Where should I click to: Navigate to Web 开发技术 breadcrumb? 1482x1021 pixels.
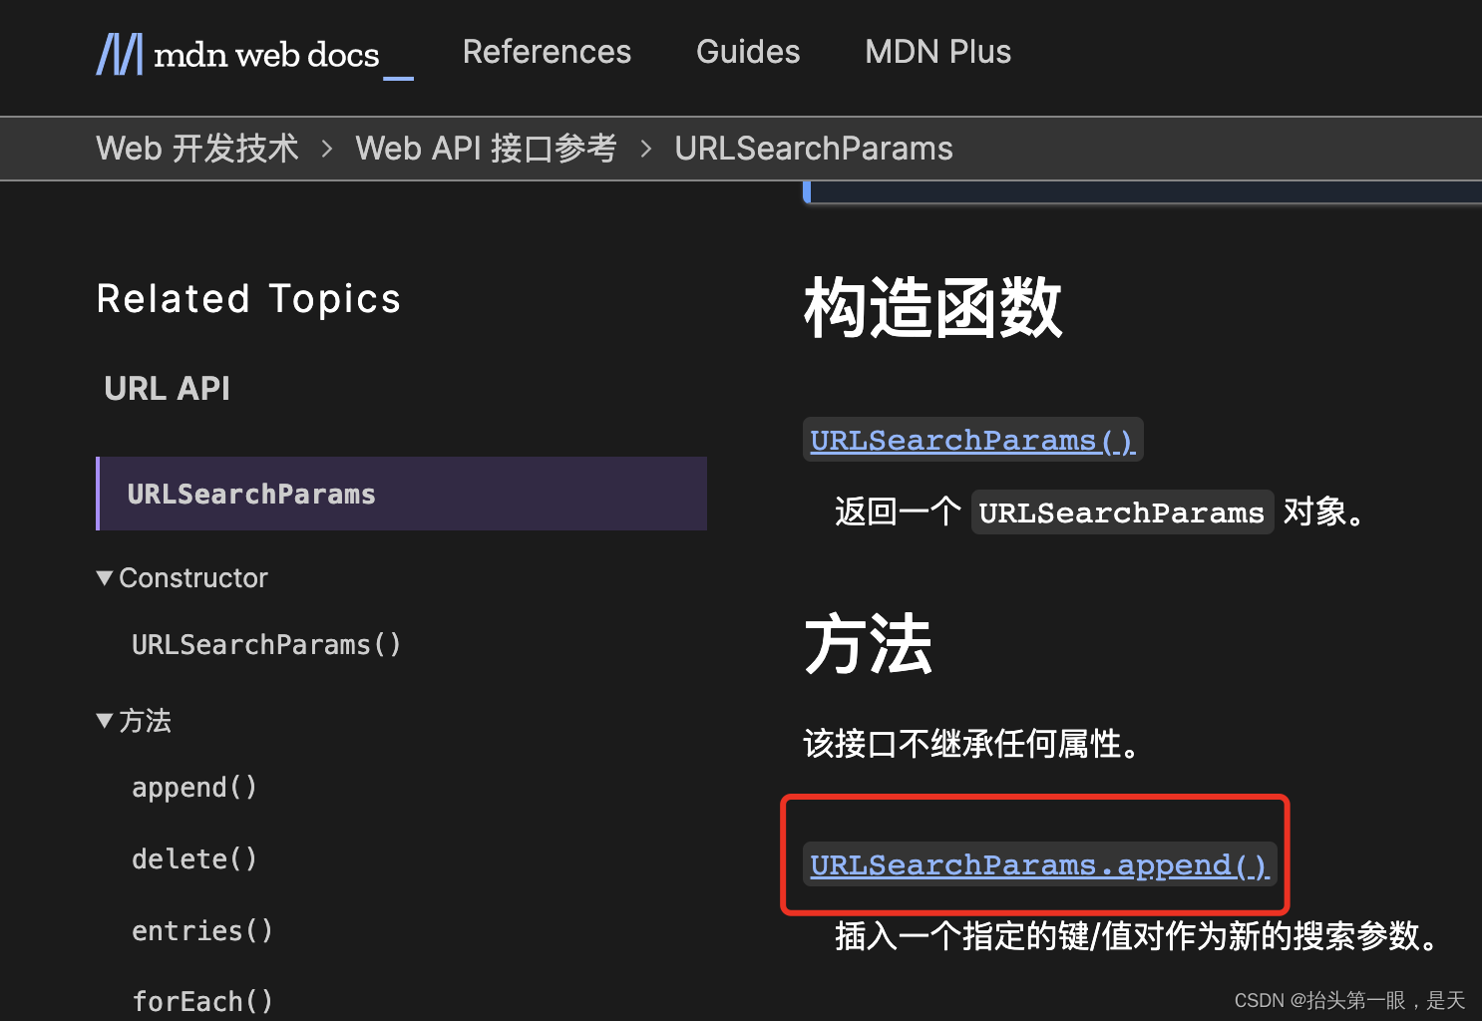(196, 148)
